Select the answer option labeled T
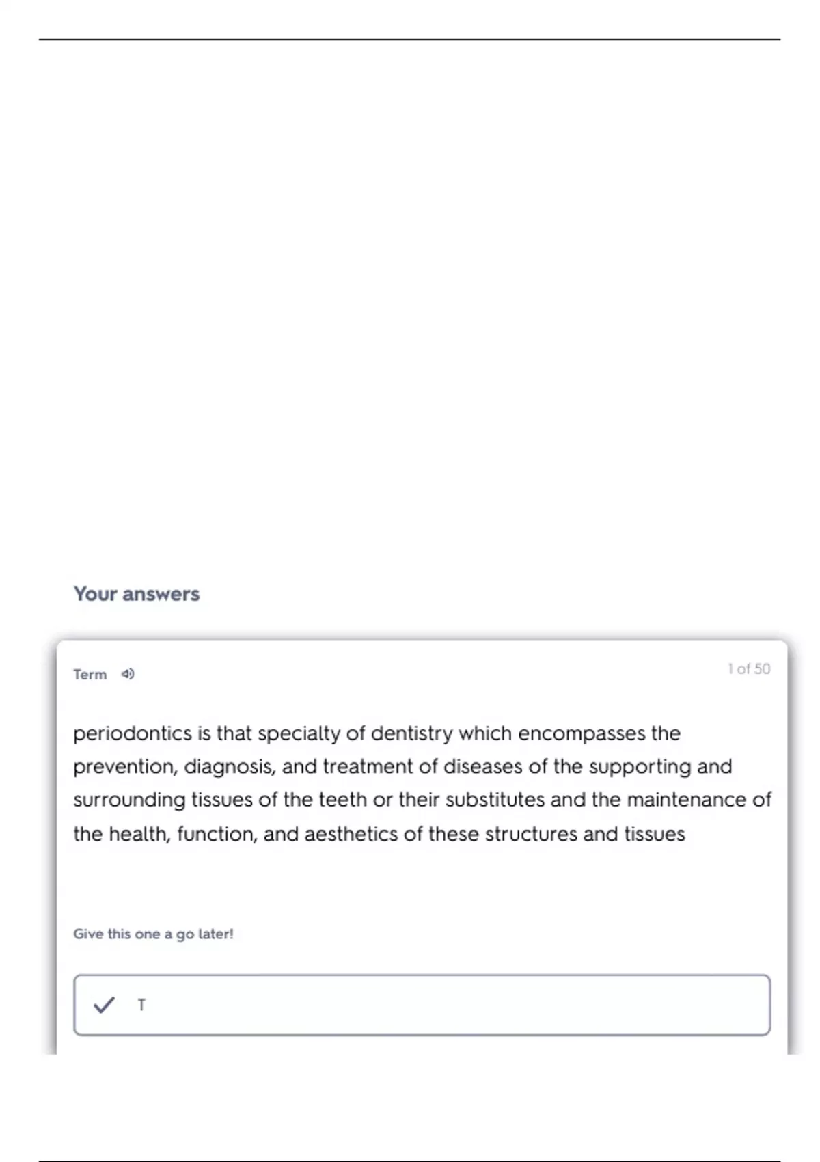This screenshot has height=1162, width=820. coord(141,1005)
